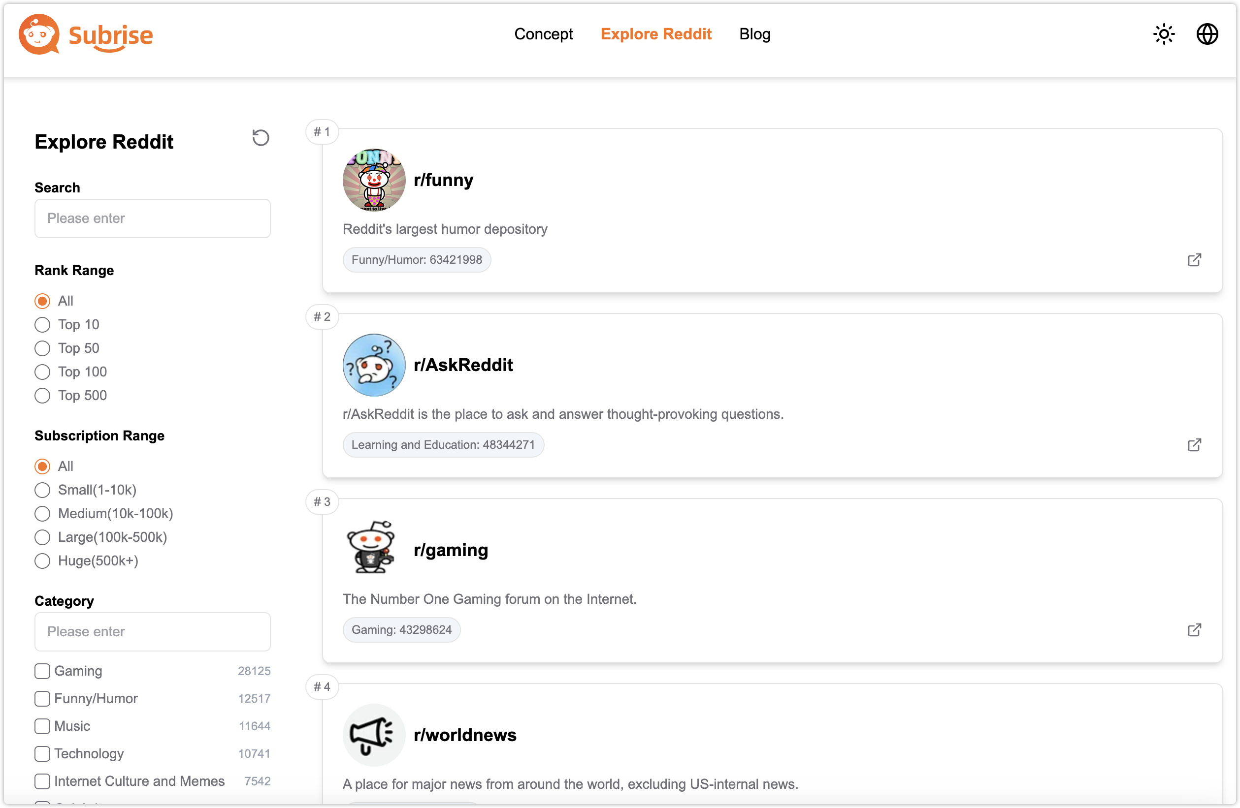Open the Blog page
The image size is (1240, 808).
tap(754, 34)
